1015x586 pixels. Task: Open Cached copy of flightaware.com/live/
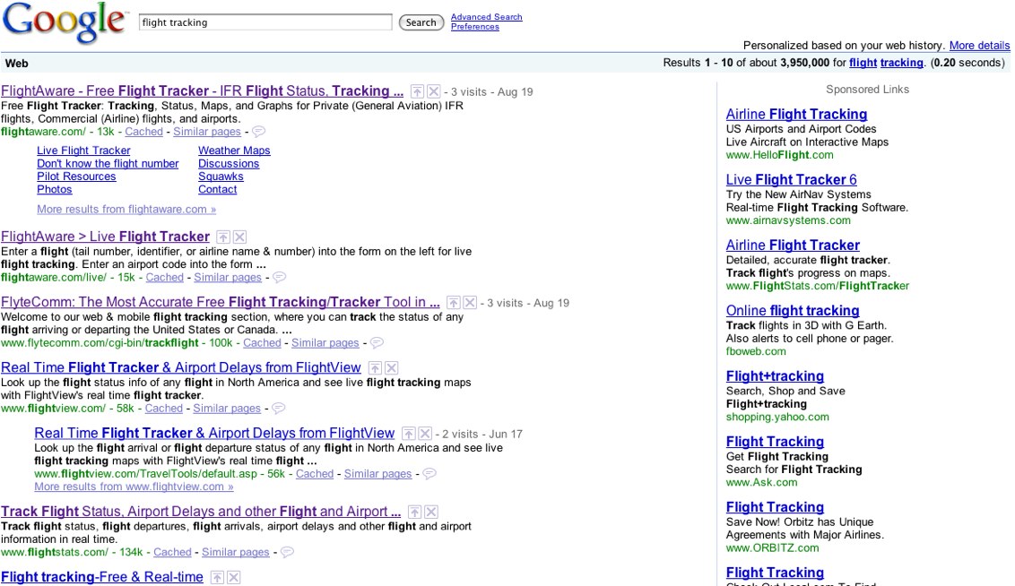(x=164, y=277)
